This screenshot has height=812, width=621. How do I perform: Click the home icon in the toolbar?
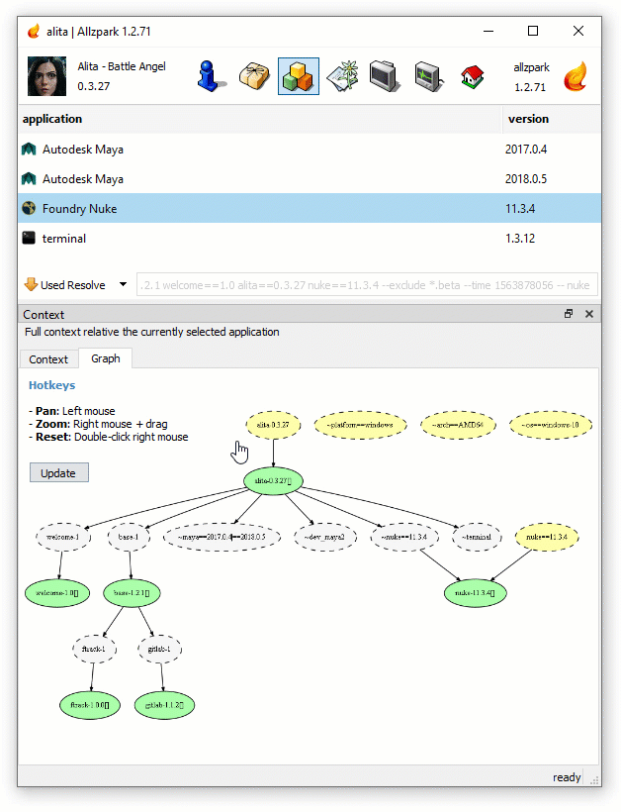pos(472,76)
